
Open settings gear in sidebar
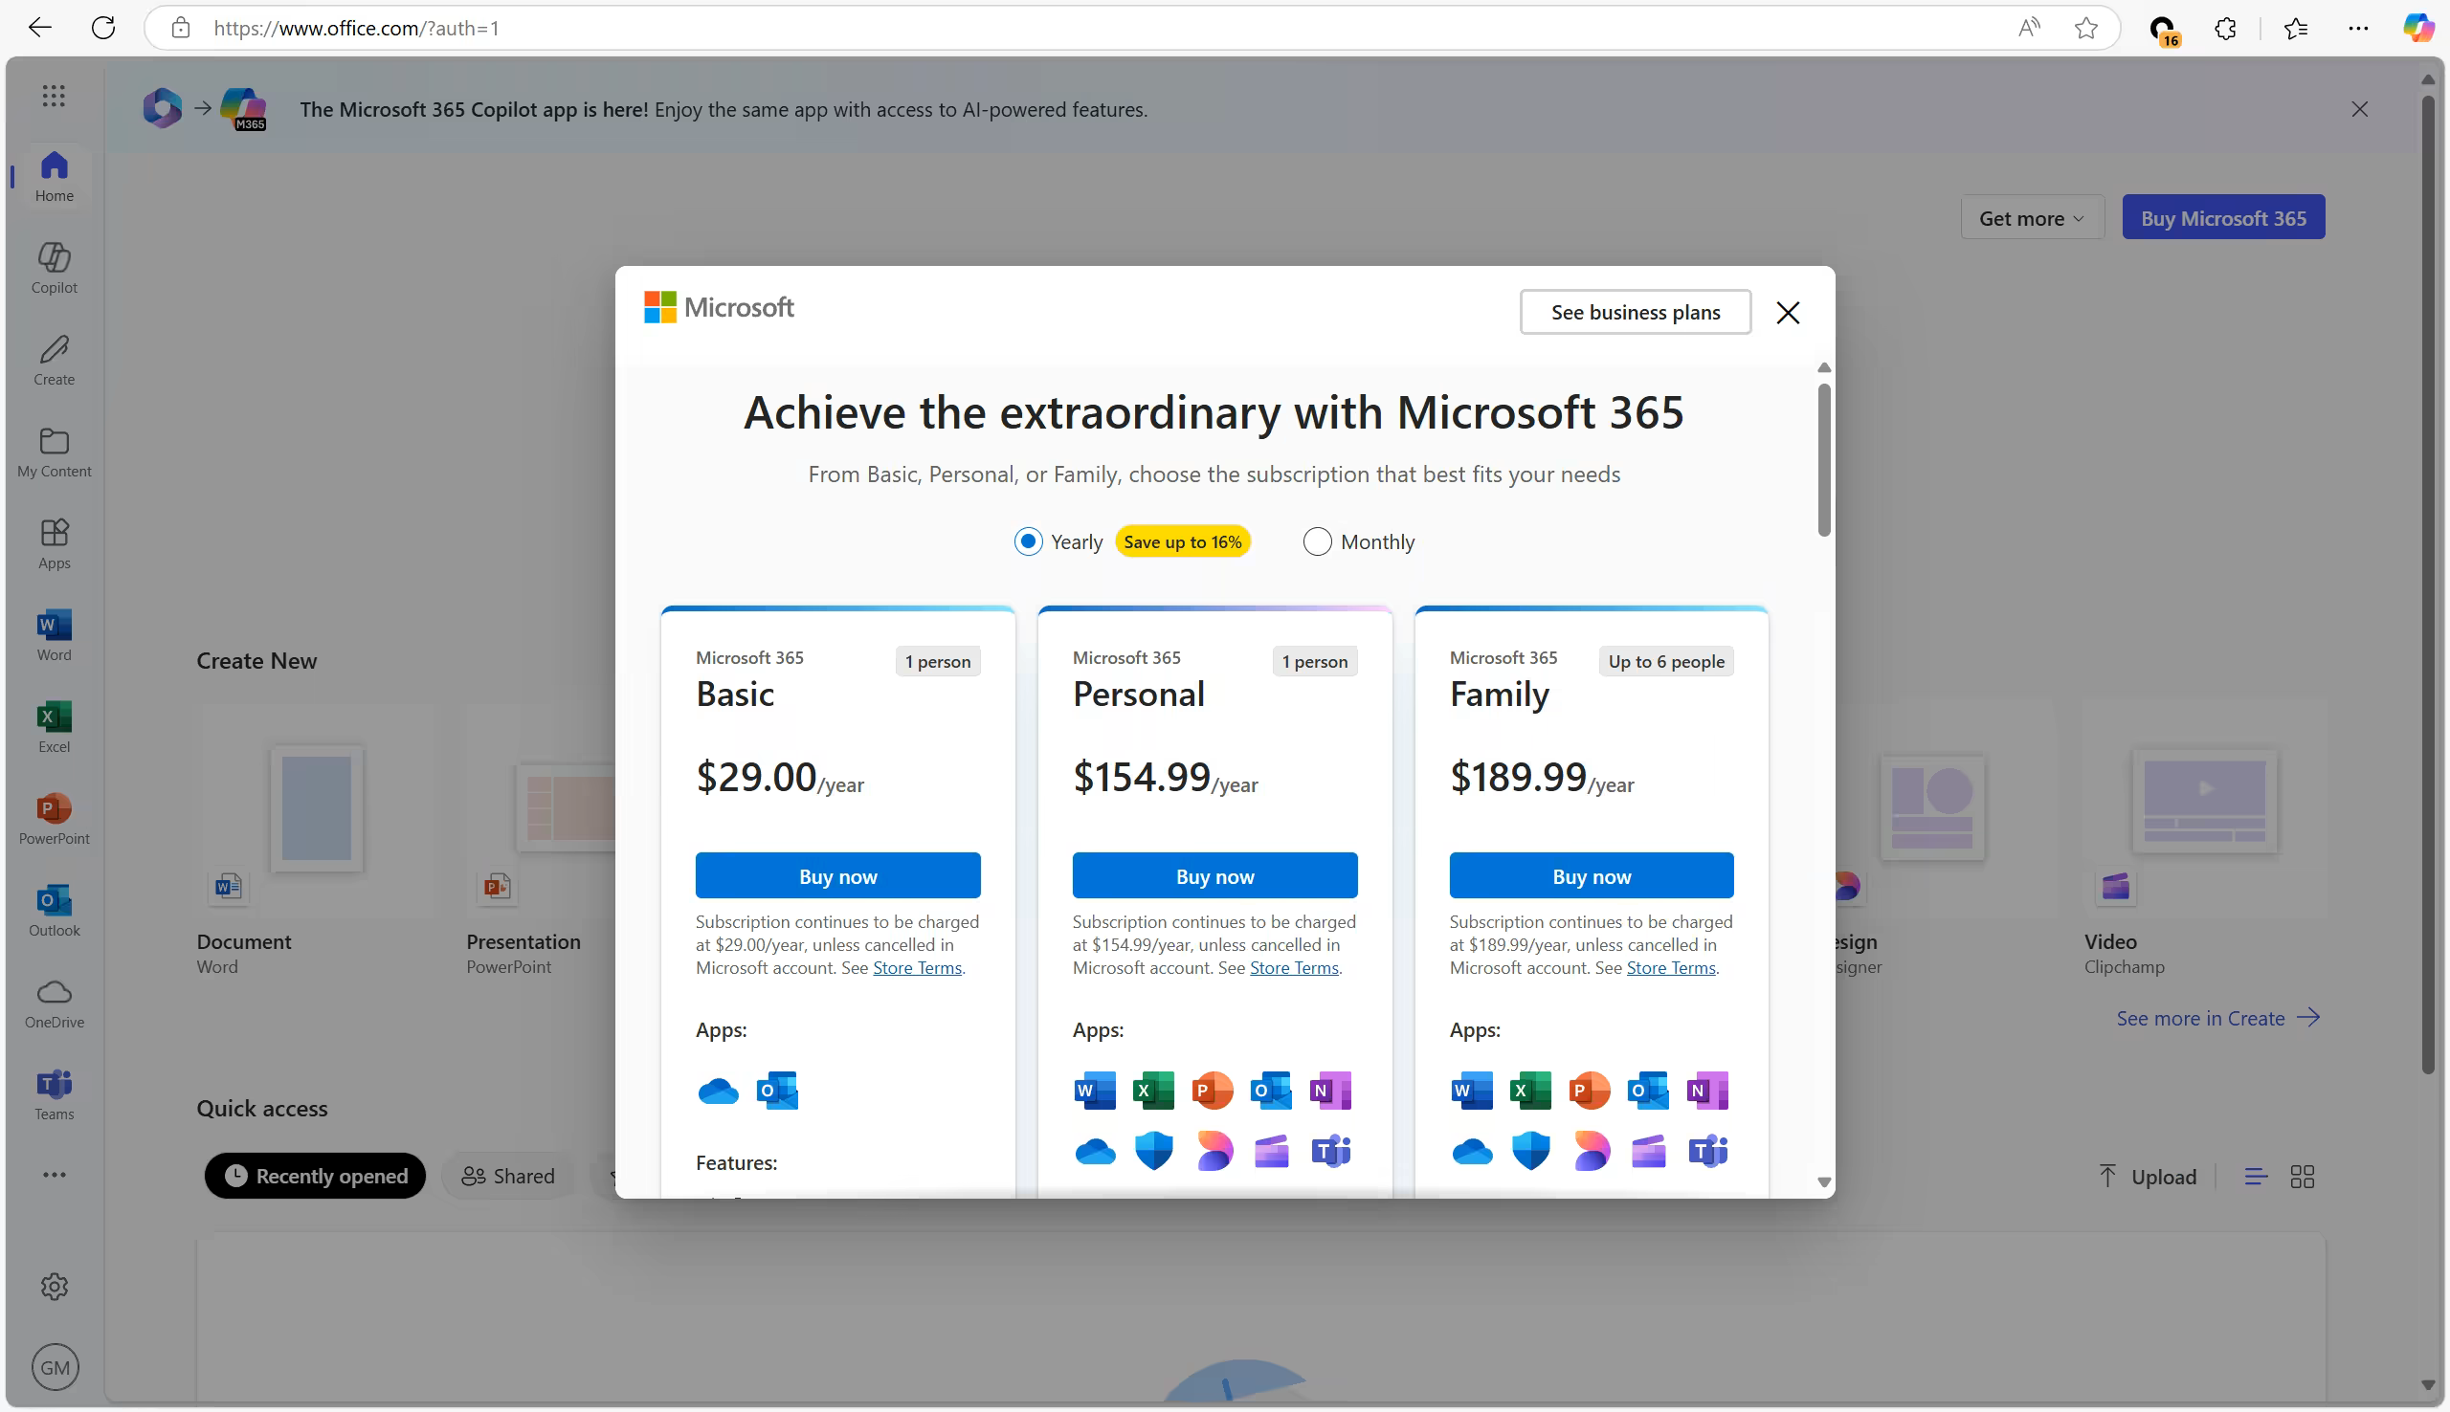point(55,1286)
